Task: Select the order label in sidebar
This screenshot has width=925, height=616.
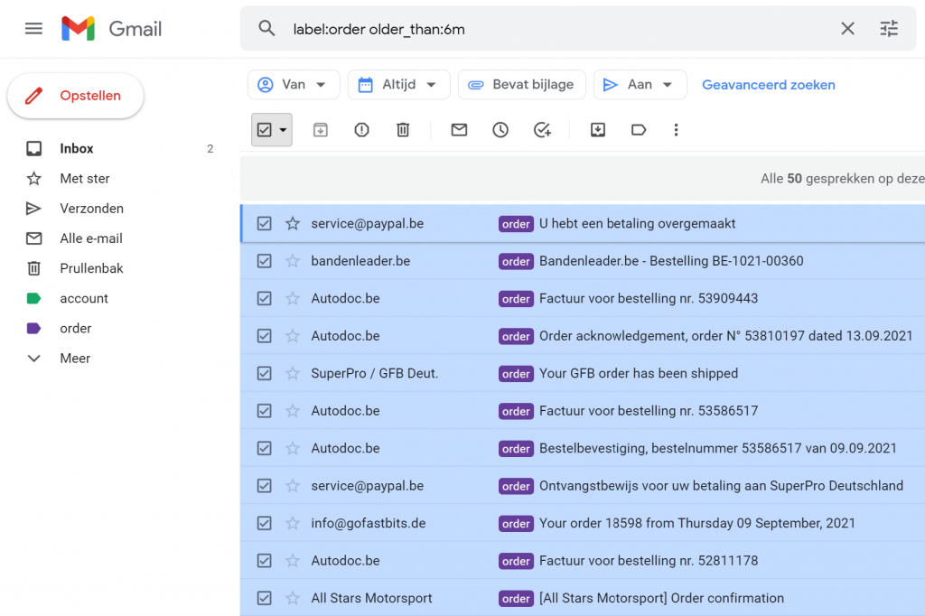Action: [76, 329]
